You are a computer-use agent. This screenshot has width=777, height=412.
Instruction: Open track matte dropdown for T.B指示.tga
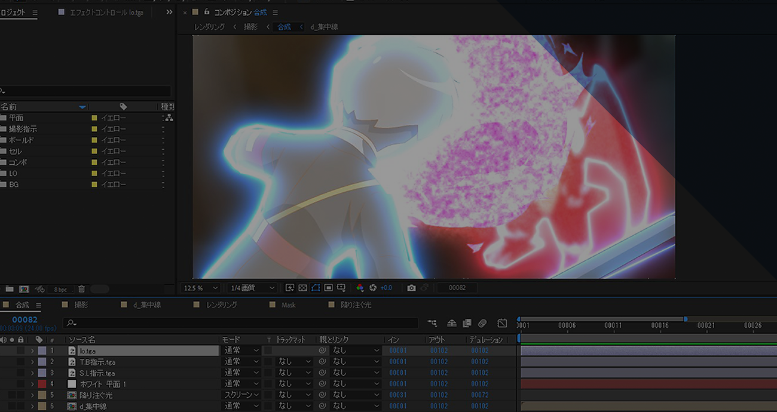(294, 362)
